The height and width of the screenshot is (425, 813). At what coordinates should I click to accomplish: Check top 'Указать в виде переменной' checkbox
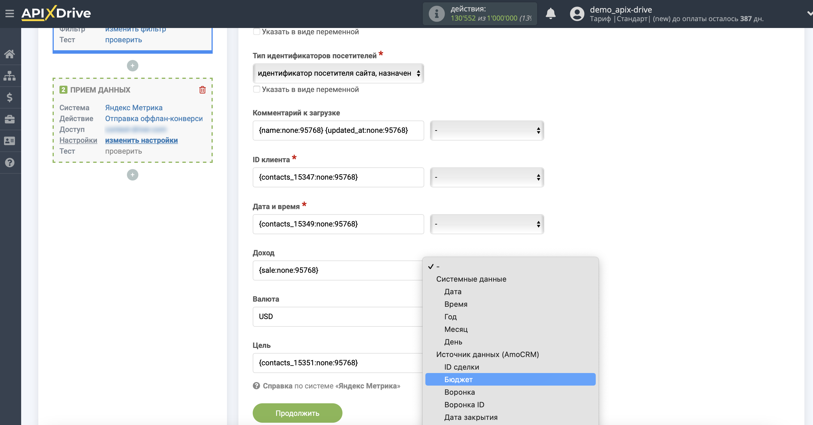(x=257, y=31)
